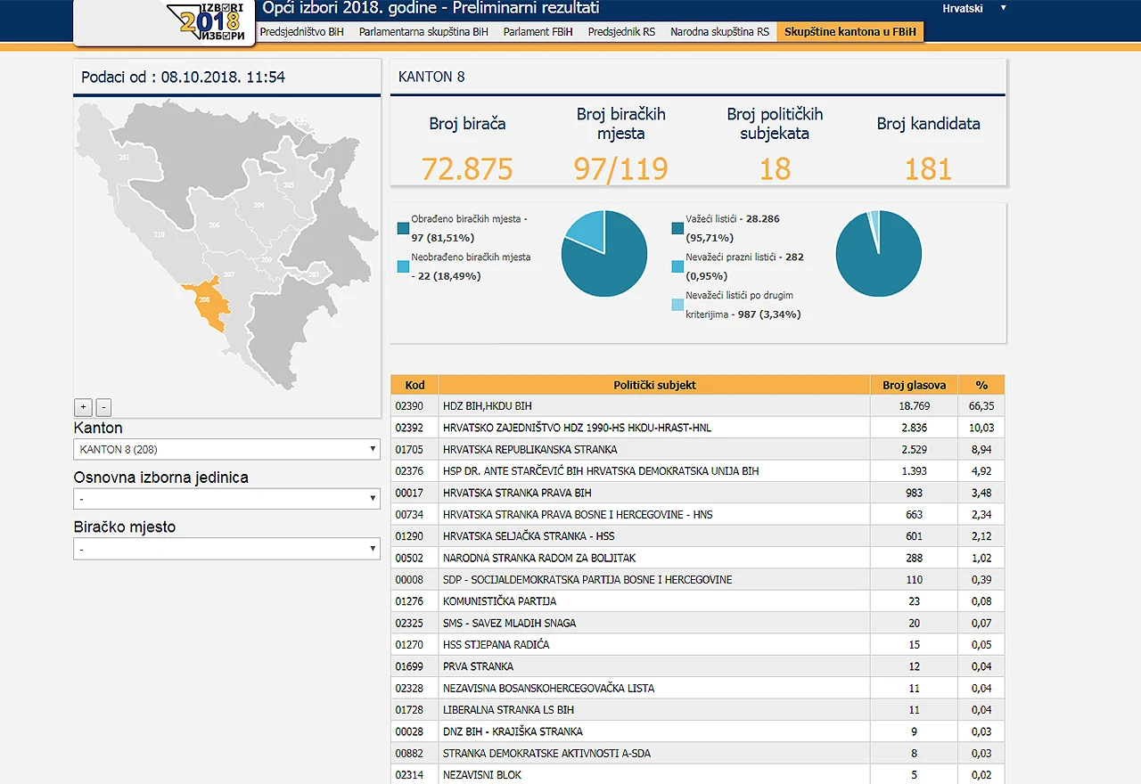Zoom in the map with plus button
Screen dimensions: 1141x784
pyautogui.click(x=83, y=407)
